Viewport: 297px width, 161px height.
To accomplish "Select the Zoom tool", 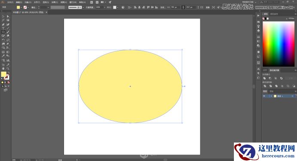I will click(8, 69).
